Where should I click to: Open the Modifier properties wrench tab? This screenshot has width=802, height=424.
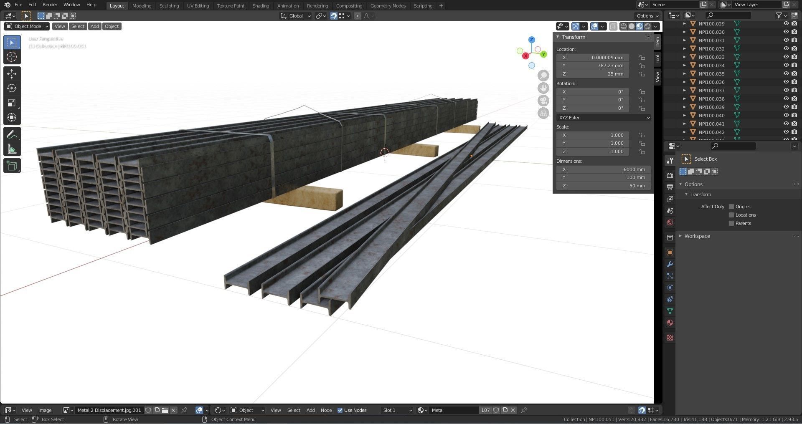[670, 264]
